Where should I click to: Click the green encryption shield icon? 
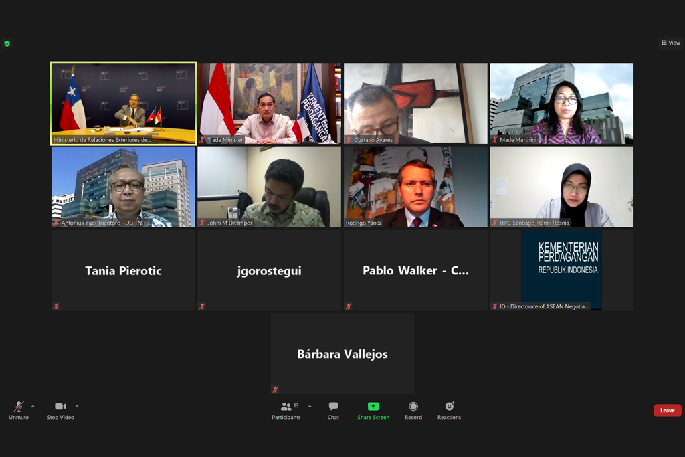click(x=7, y=43)
